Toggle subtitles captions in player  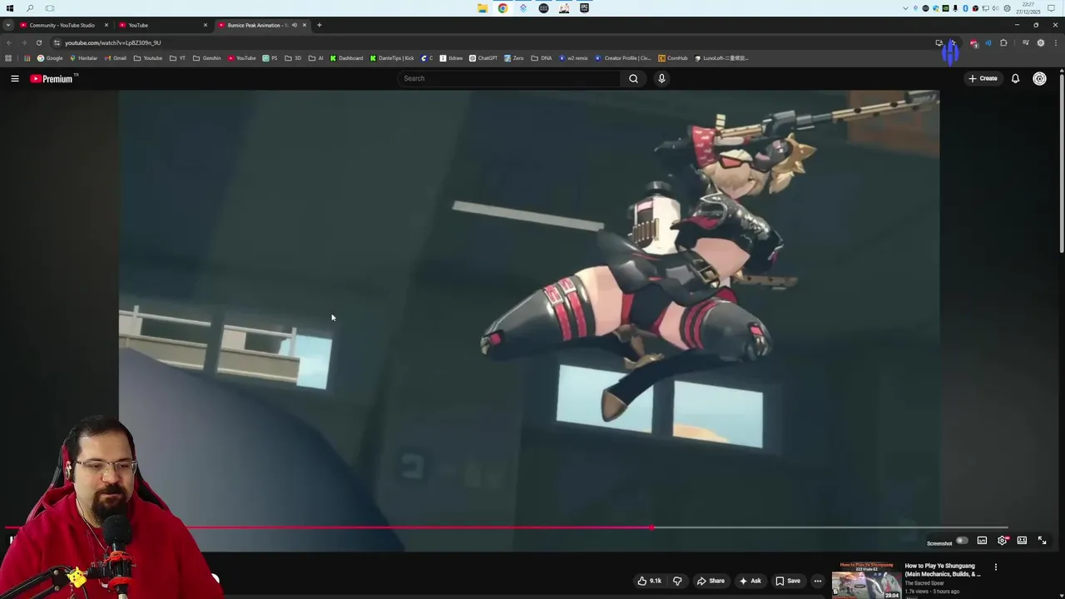pos(982,541)
